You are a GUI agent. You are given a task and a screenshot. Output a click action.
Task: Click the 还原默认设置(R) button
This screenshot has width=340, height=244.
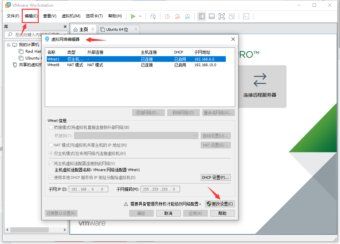tap(61, 213)
